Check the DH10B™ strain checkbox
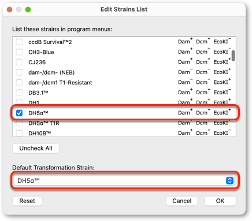252x221 pixels. coord(19,133)
